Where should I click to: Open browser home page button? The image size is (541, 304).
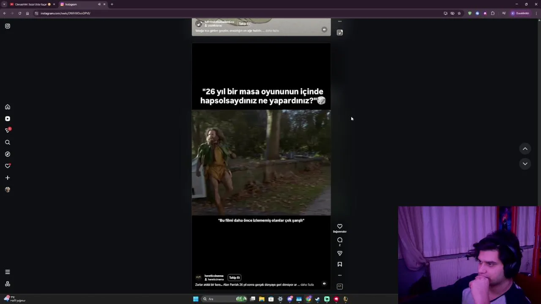27,13
